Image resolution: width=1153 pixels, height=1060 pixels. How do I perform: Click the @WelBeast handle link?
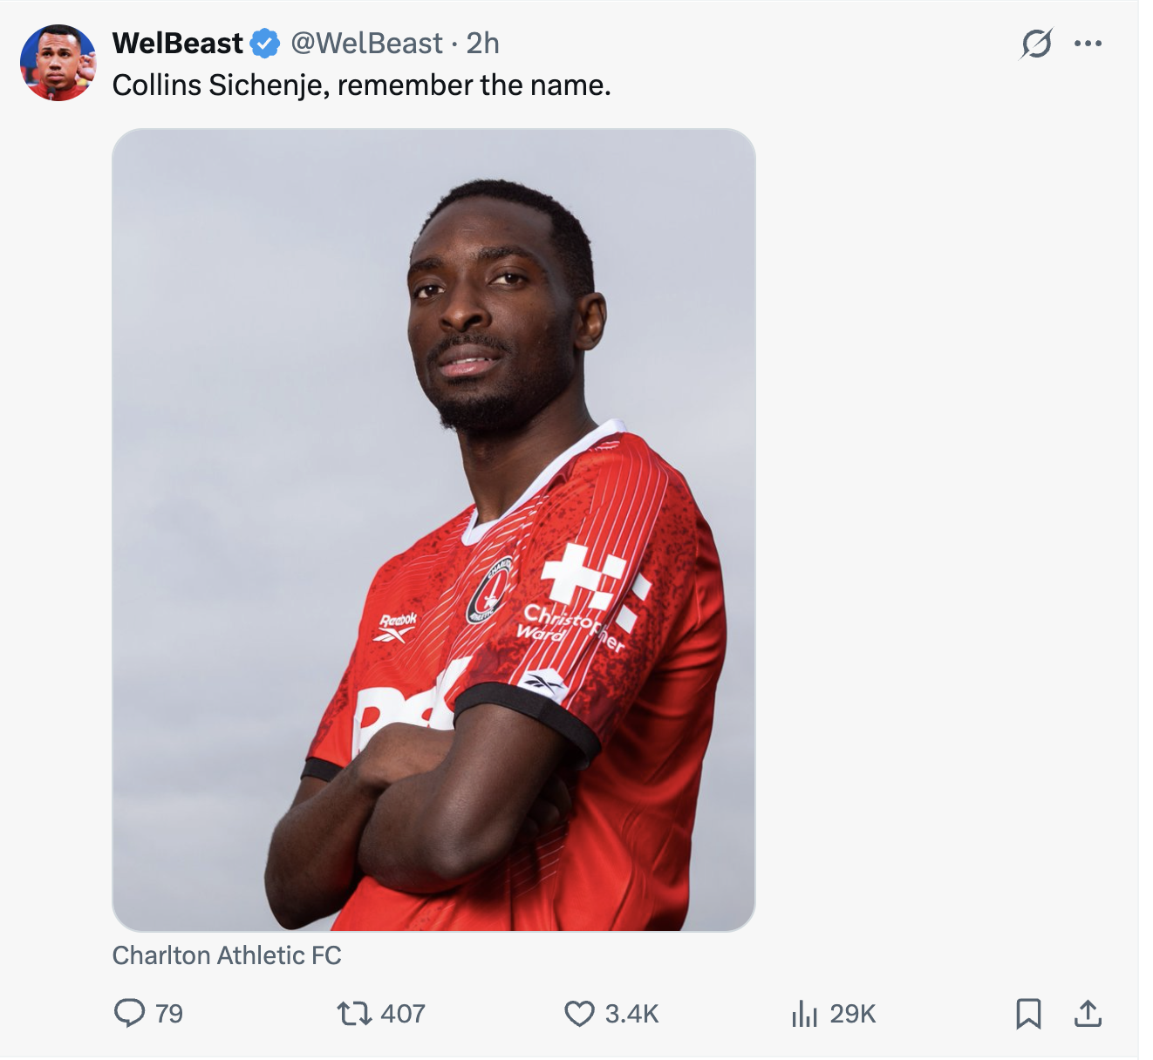point(366,44)
